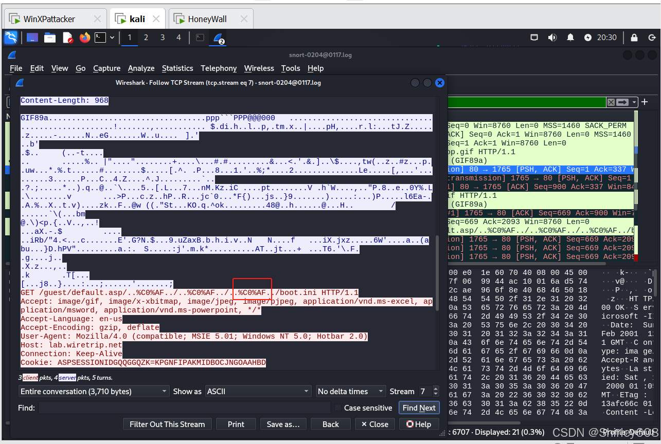Open the Tools menu
Viewport: 661px width, 444px height.
coord(291,68)
